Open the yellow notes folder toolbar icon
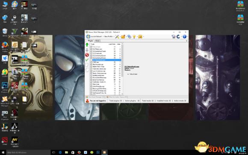This screenshot has width=248, height=155. tap(140, 37)
